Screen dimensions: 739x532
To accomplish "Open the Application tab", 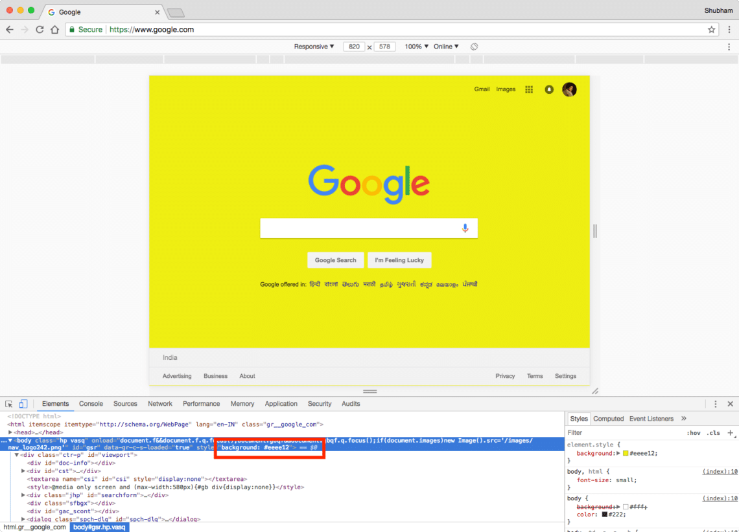I will coord(281,404).
